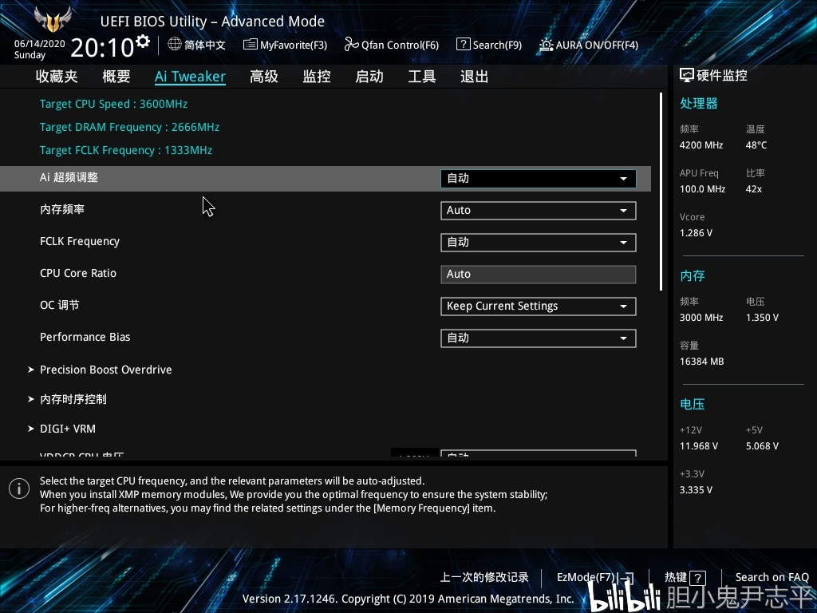Image resolution: width=817 pixels, height=613 pixels.
Task: Click the TUF logo icon
Action: tap(53, 20)
